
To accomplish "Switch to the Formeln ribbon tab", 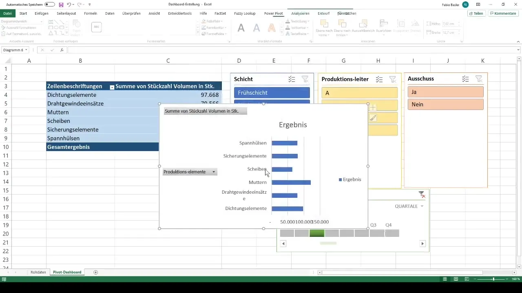I will click(90, 13).
